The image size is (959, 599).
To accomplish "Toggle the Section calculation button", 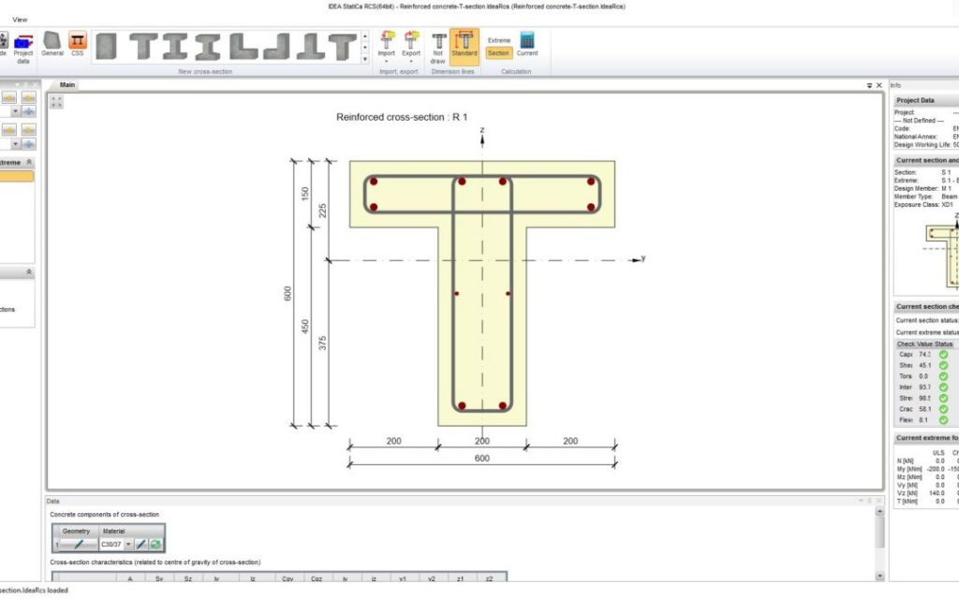I will pos(498,53).
